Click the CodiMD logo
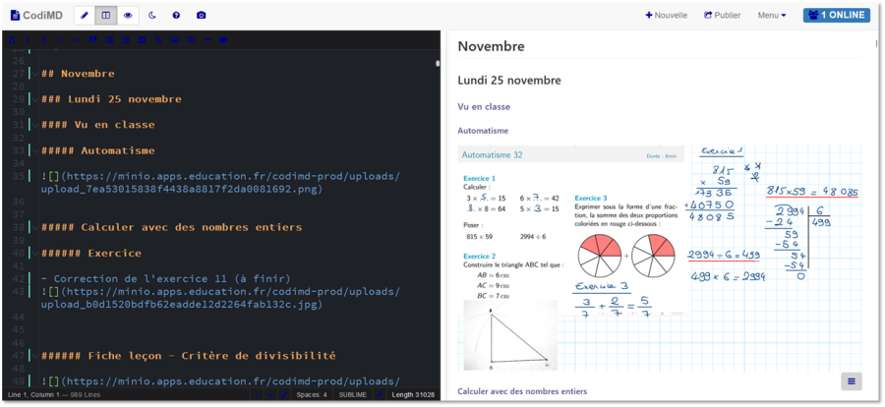 (37, 16)
